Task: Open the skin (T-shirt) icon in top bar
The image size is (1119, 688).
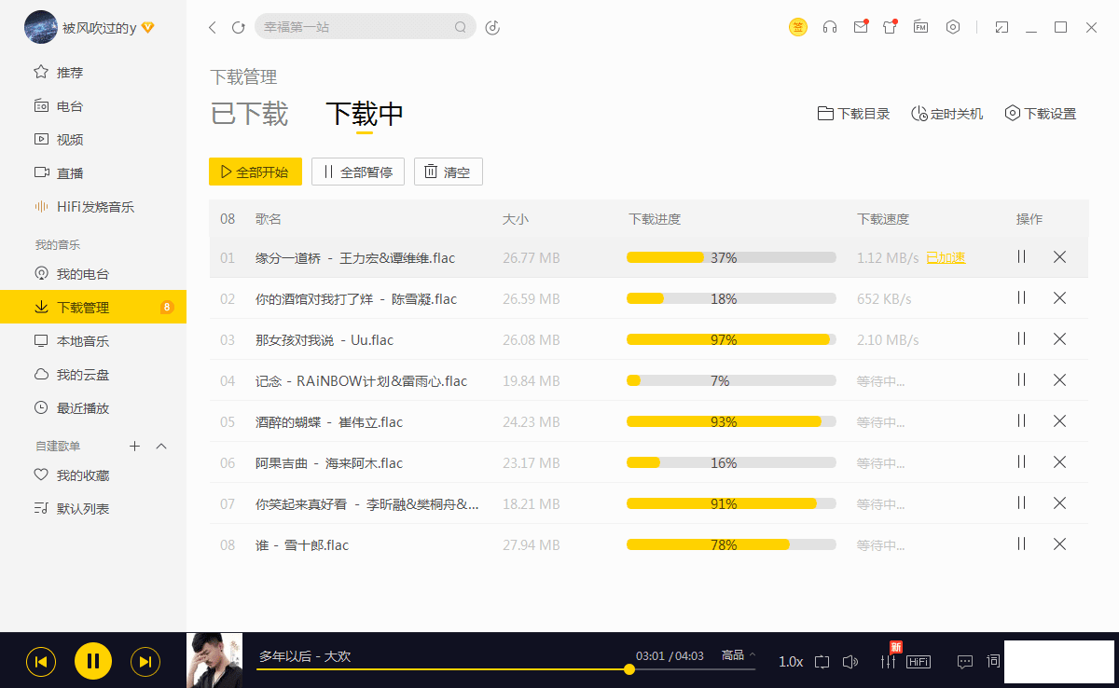Action: [890, 27]
